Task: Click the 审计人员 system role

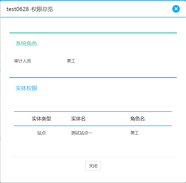Action: coord(23,61)
